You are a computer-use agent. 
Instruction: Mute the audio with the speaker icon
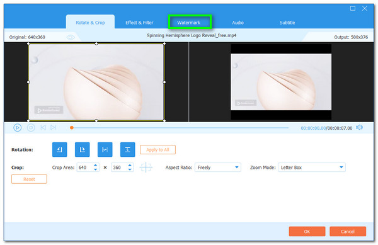pos(359,127)
